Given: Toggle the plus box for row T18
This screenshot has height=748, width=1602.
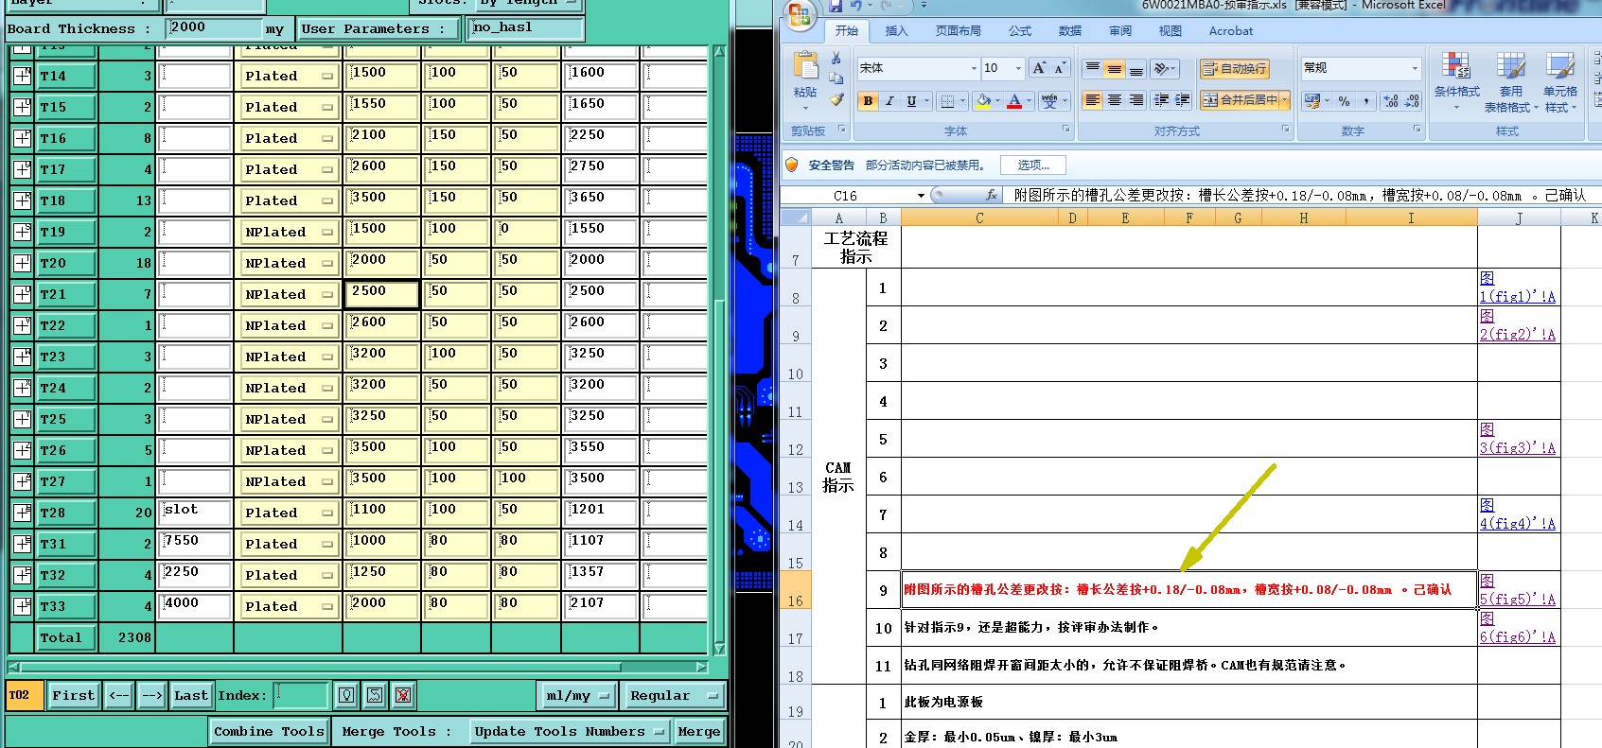Looking at the screenshot, I should [22, 200].
